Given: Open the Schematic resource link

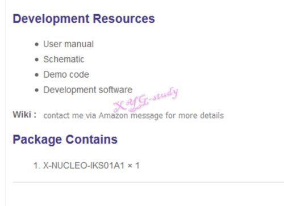Looking at the screenshot, I should (x=64, y=59).
